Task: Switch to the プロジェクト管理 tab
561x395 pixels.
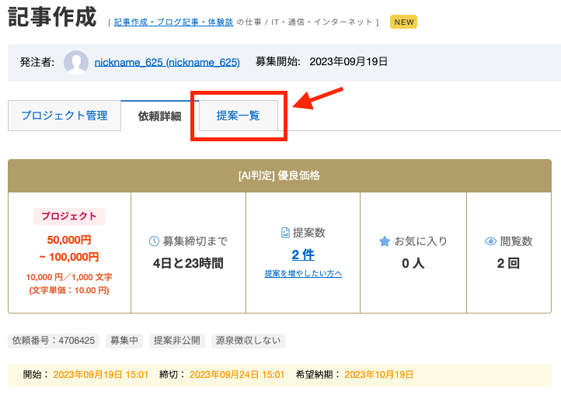Action: (64, 116)
